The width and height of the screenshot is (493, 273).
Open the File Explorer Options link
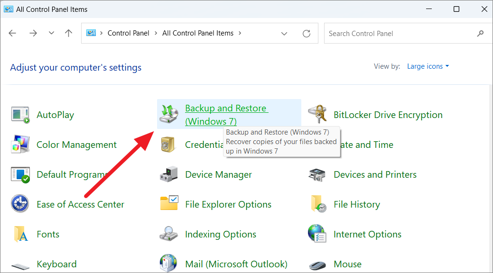coord(228,204)
